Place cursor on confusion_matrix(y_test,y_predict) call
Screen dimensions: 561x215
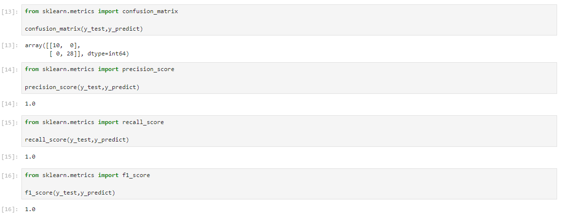[84, 29]
